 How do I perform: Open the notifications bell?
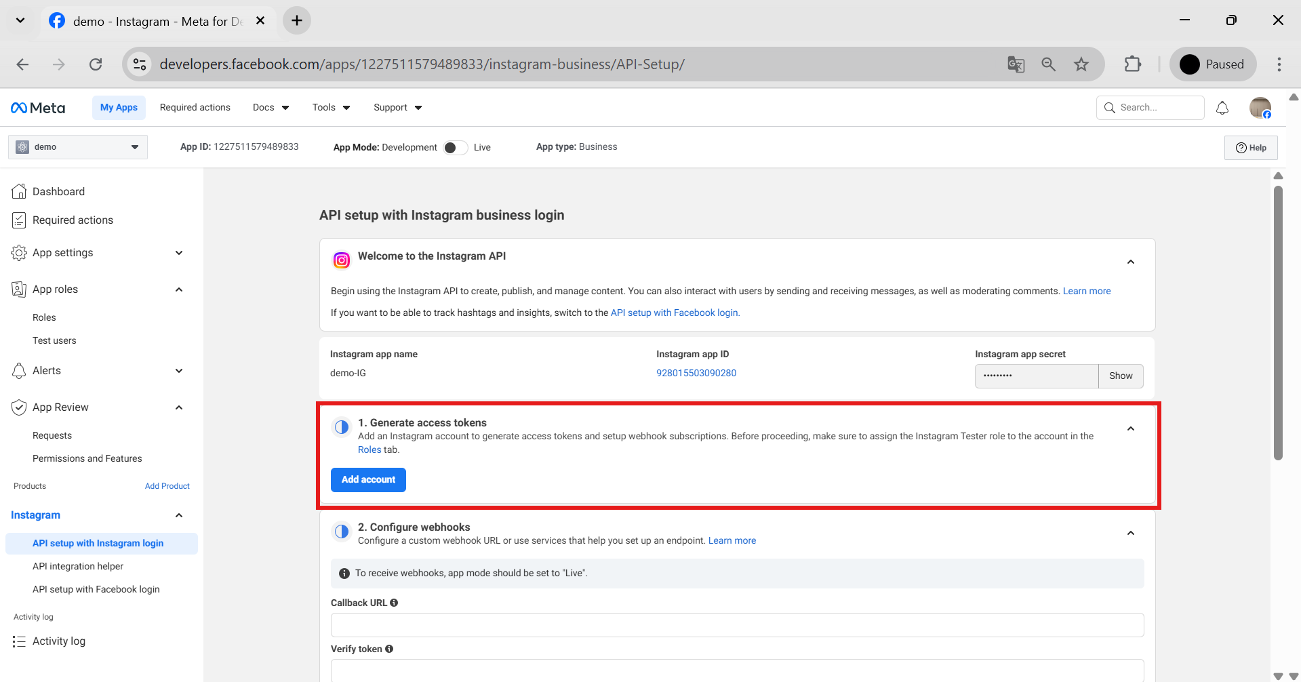tap(1222, 108)
